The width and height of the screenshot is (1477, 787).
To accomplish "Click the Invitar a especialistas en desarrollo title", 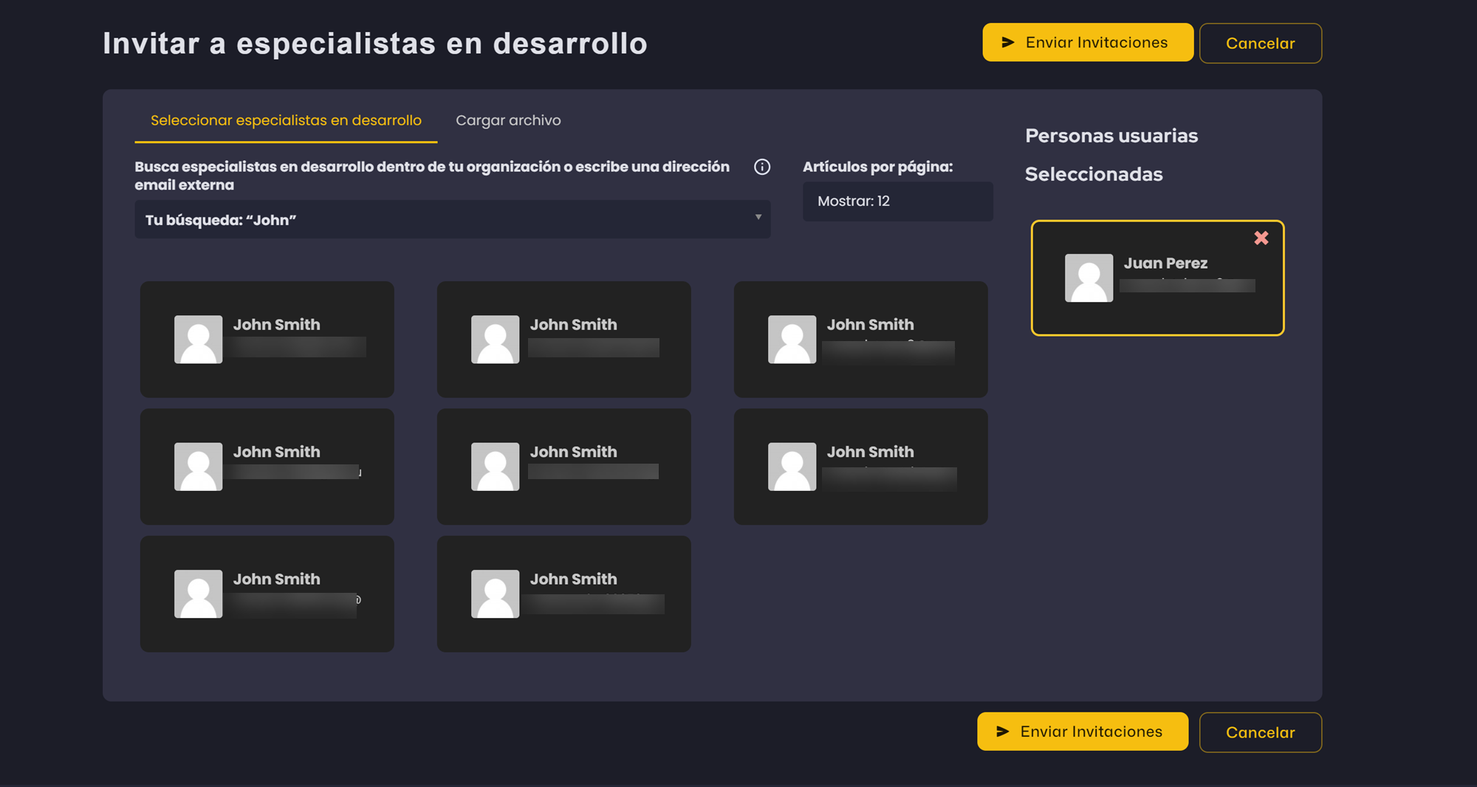I will click(374, 44).
